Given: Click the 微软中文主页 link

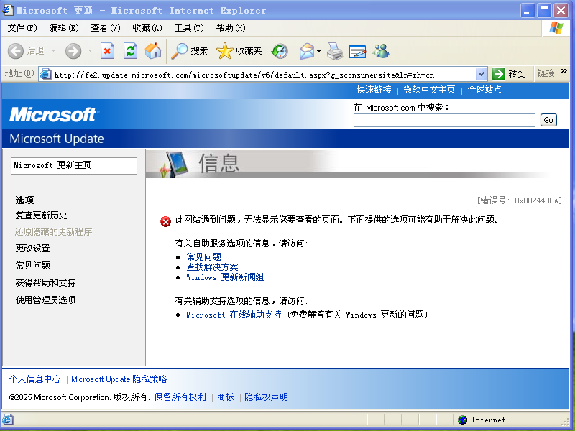Looking at the screenshot, I should pyautogui.click(x=429, y=90).
